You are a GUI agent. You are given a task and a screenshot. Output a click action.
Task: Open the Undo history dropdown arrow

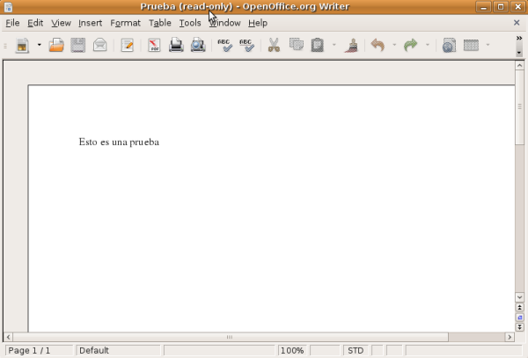pyautogui.click(x=394, y=45)
